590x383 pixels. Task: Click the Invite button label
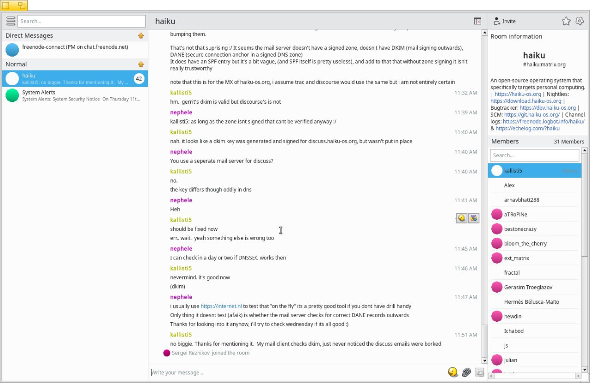pyautogui.click(x=509, y=21)
